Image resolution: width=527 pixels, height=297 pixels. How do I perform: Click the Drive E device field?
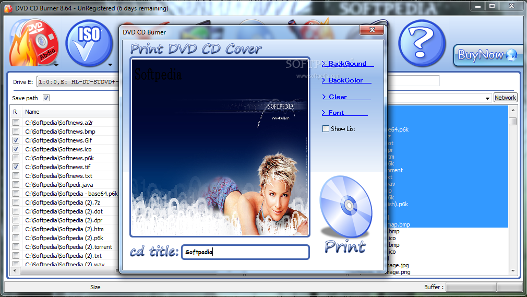point(78,82)
